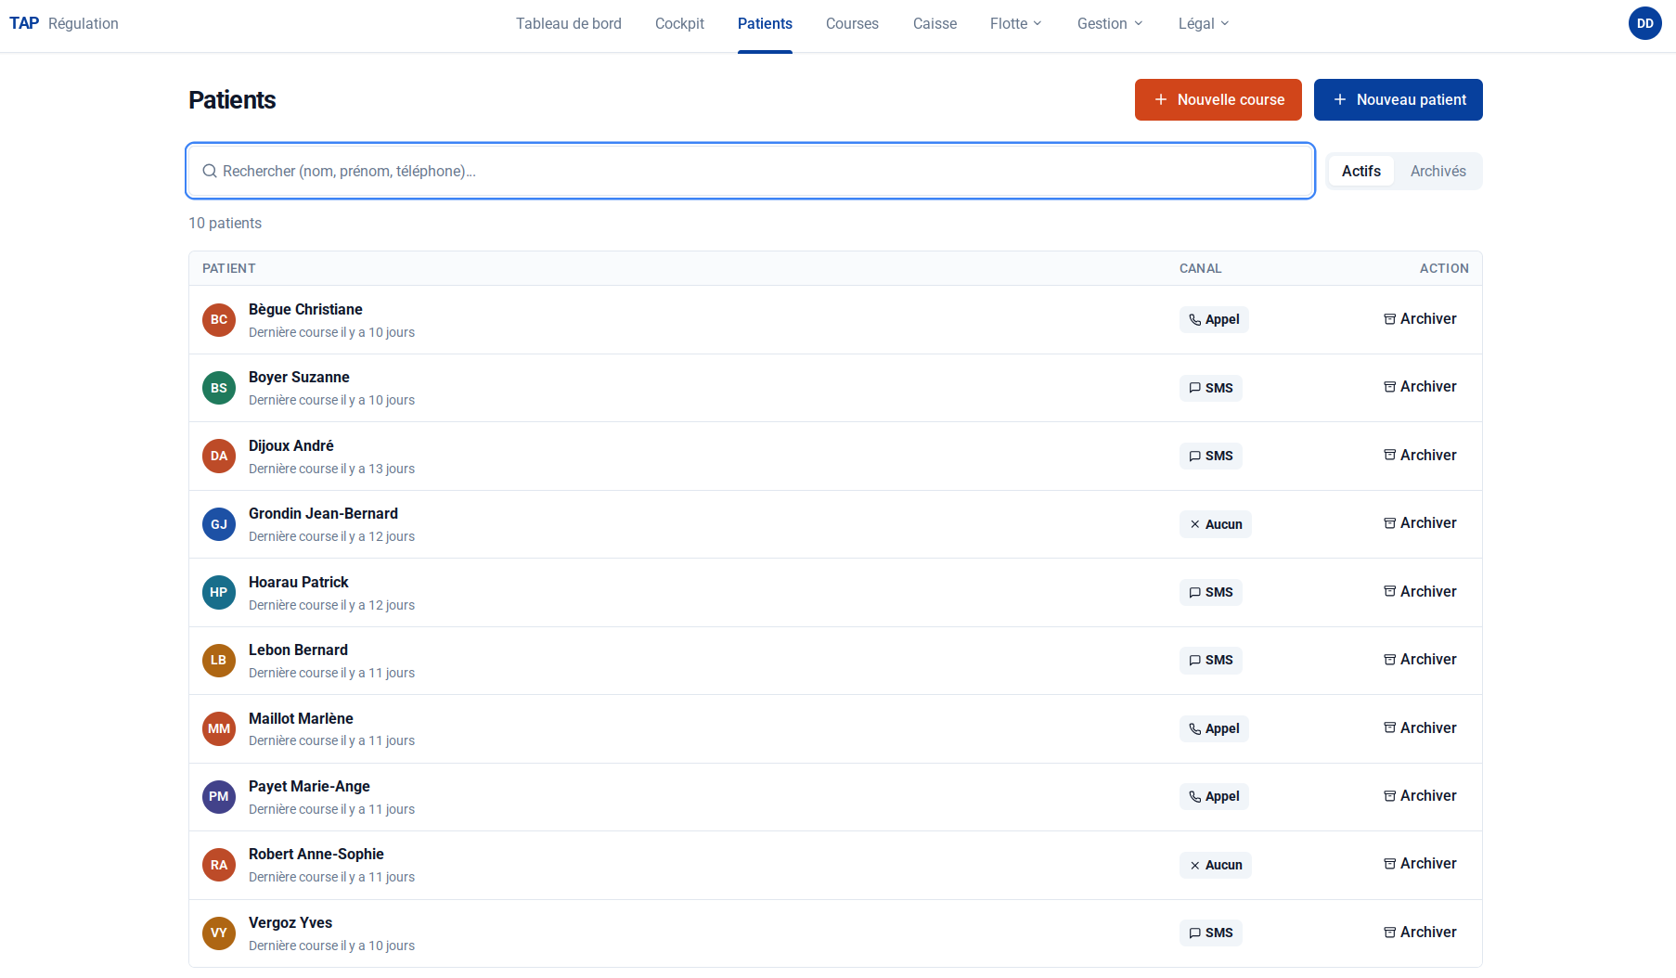Image resolution: width=1676 pixels, height=978 pixels.
Task: Archive patient Vergoz Yves
Action: tap(1420, 933)
